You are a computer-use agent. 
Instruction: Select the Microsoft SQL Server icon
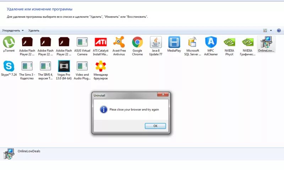tap(192, 42)
